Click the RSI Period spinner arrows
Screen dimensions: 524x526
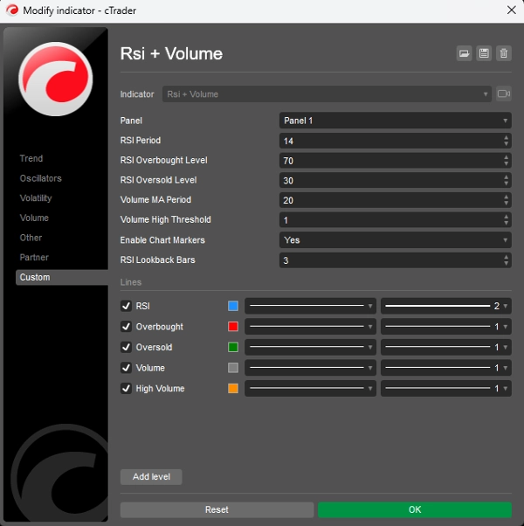[507, 141]
